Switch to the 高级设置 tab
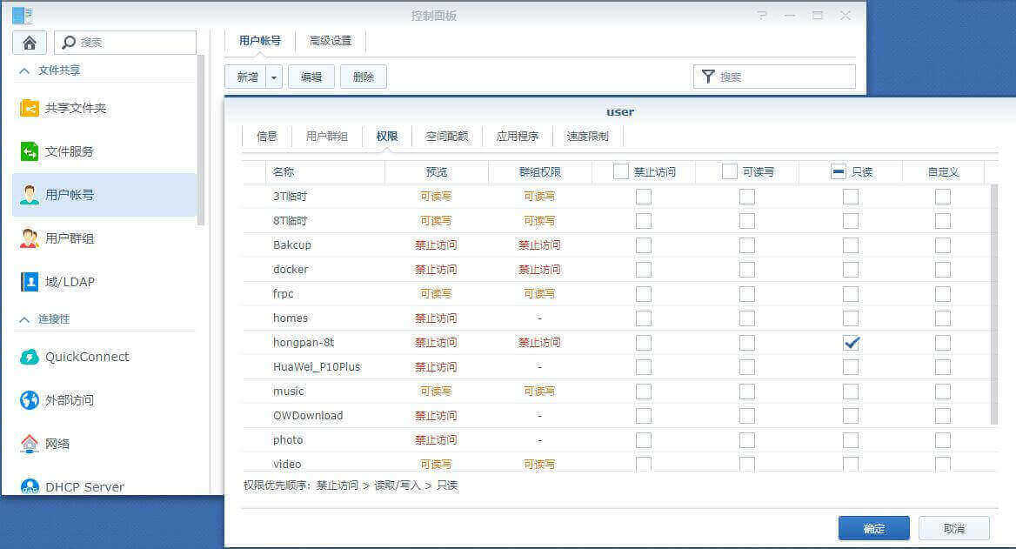The width and height of the screenshot is (1016, 549). click(330, 40)
